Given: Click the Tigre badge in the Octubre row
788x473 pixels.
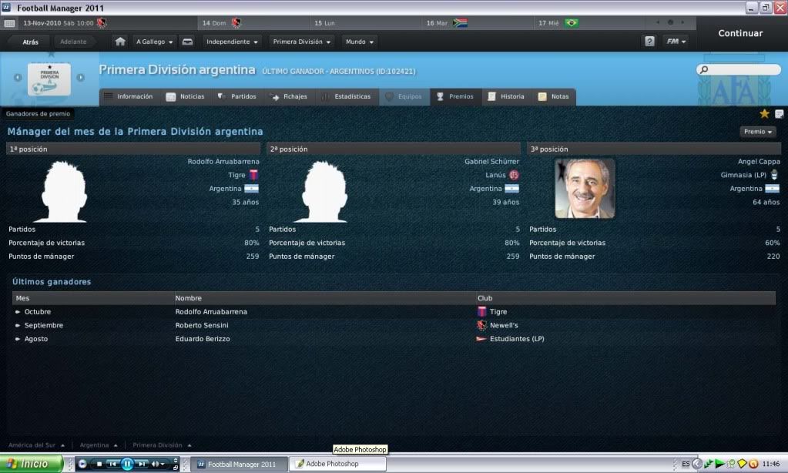Looking at the screenshot, I should click(481, 312).
